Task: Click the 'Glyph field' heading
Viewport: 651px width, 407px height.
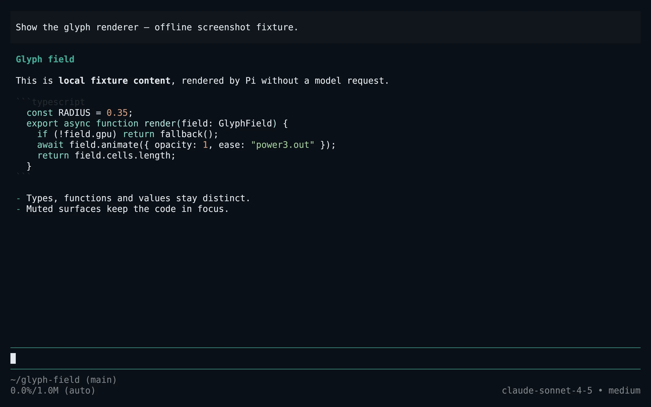Action: pyautogui.click(x=45, y=59)
